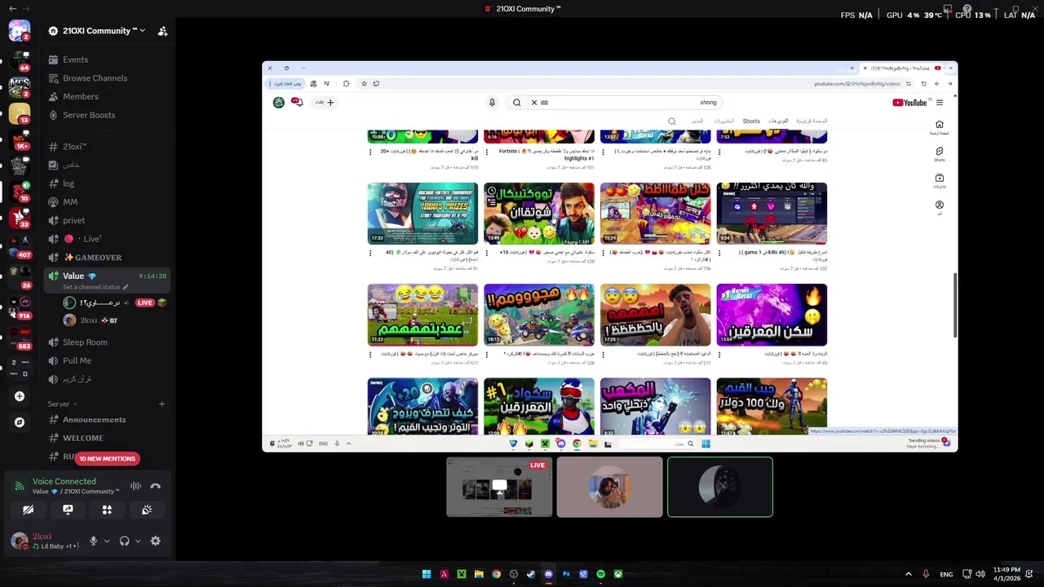Select the green-outlined participant tile
The image size is (1044, 587).
pos(720,488)
